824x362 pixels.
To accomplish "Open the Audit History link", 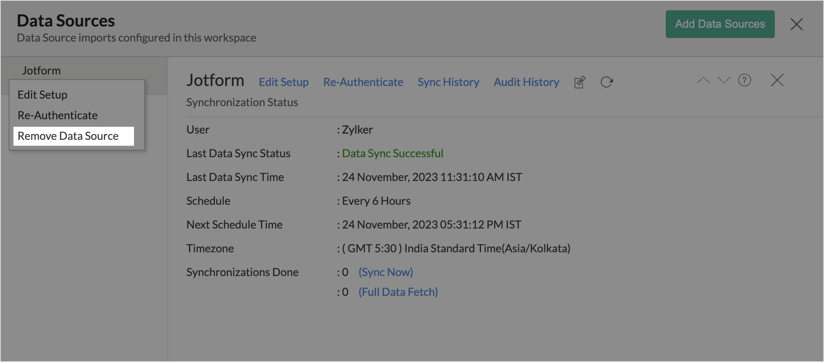I will (x=526, y=82).
